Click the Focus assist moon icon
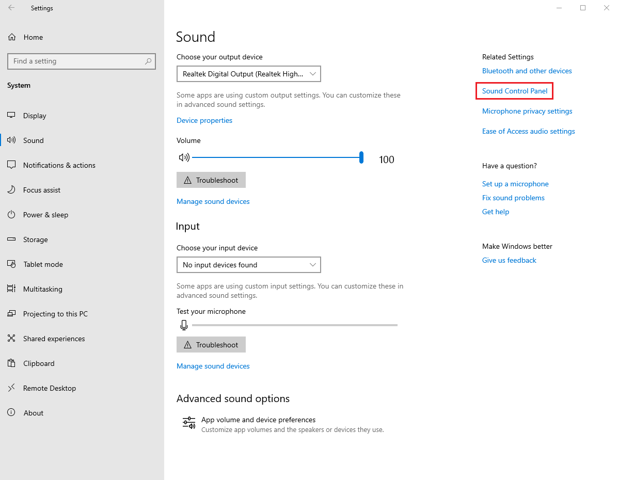The height and width of the screenshot is (480, 618). [12, 190]
